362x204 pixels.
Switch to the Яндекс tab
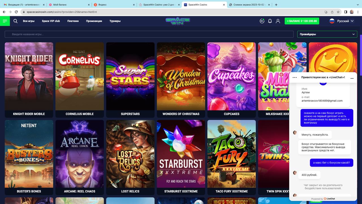[x=114, y=5]
